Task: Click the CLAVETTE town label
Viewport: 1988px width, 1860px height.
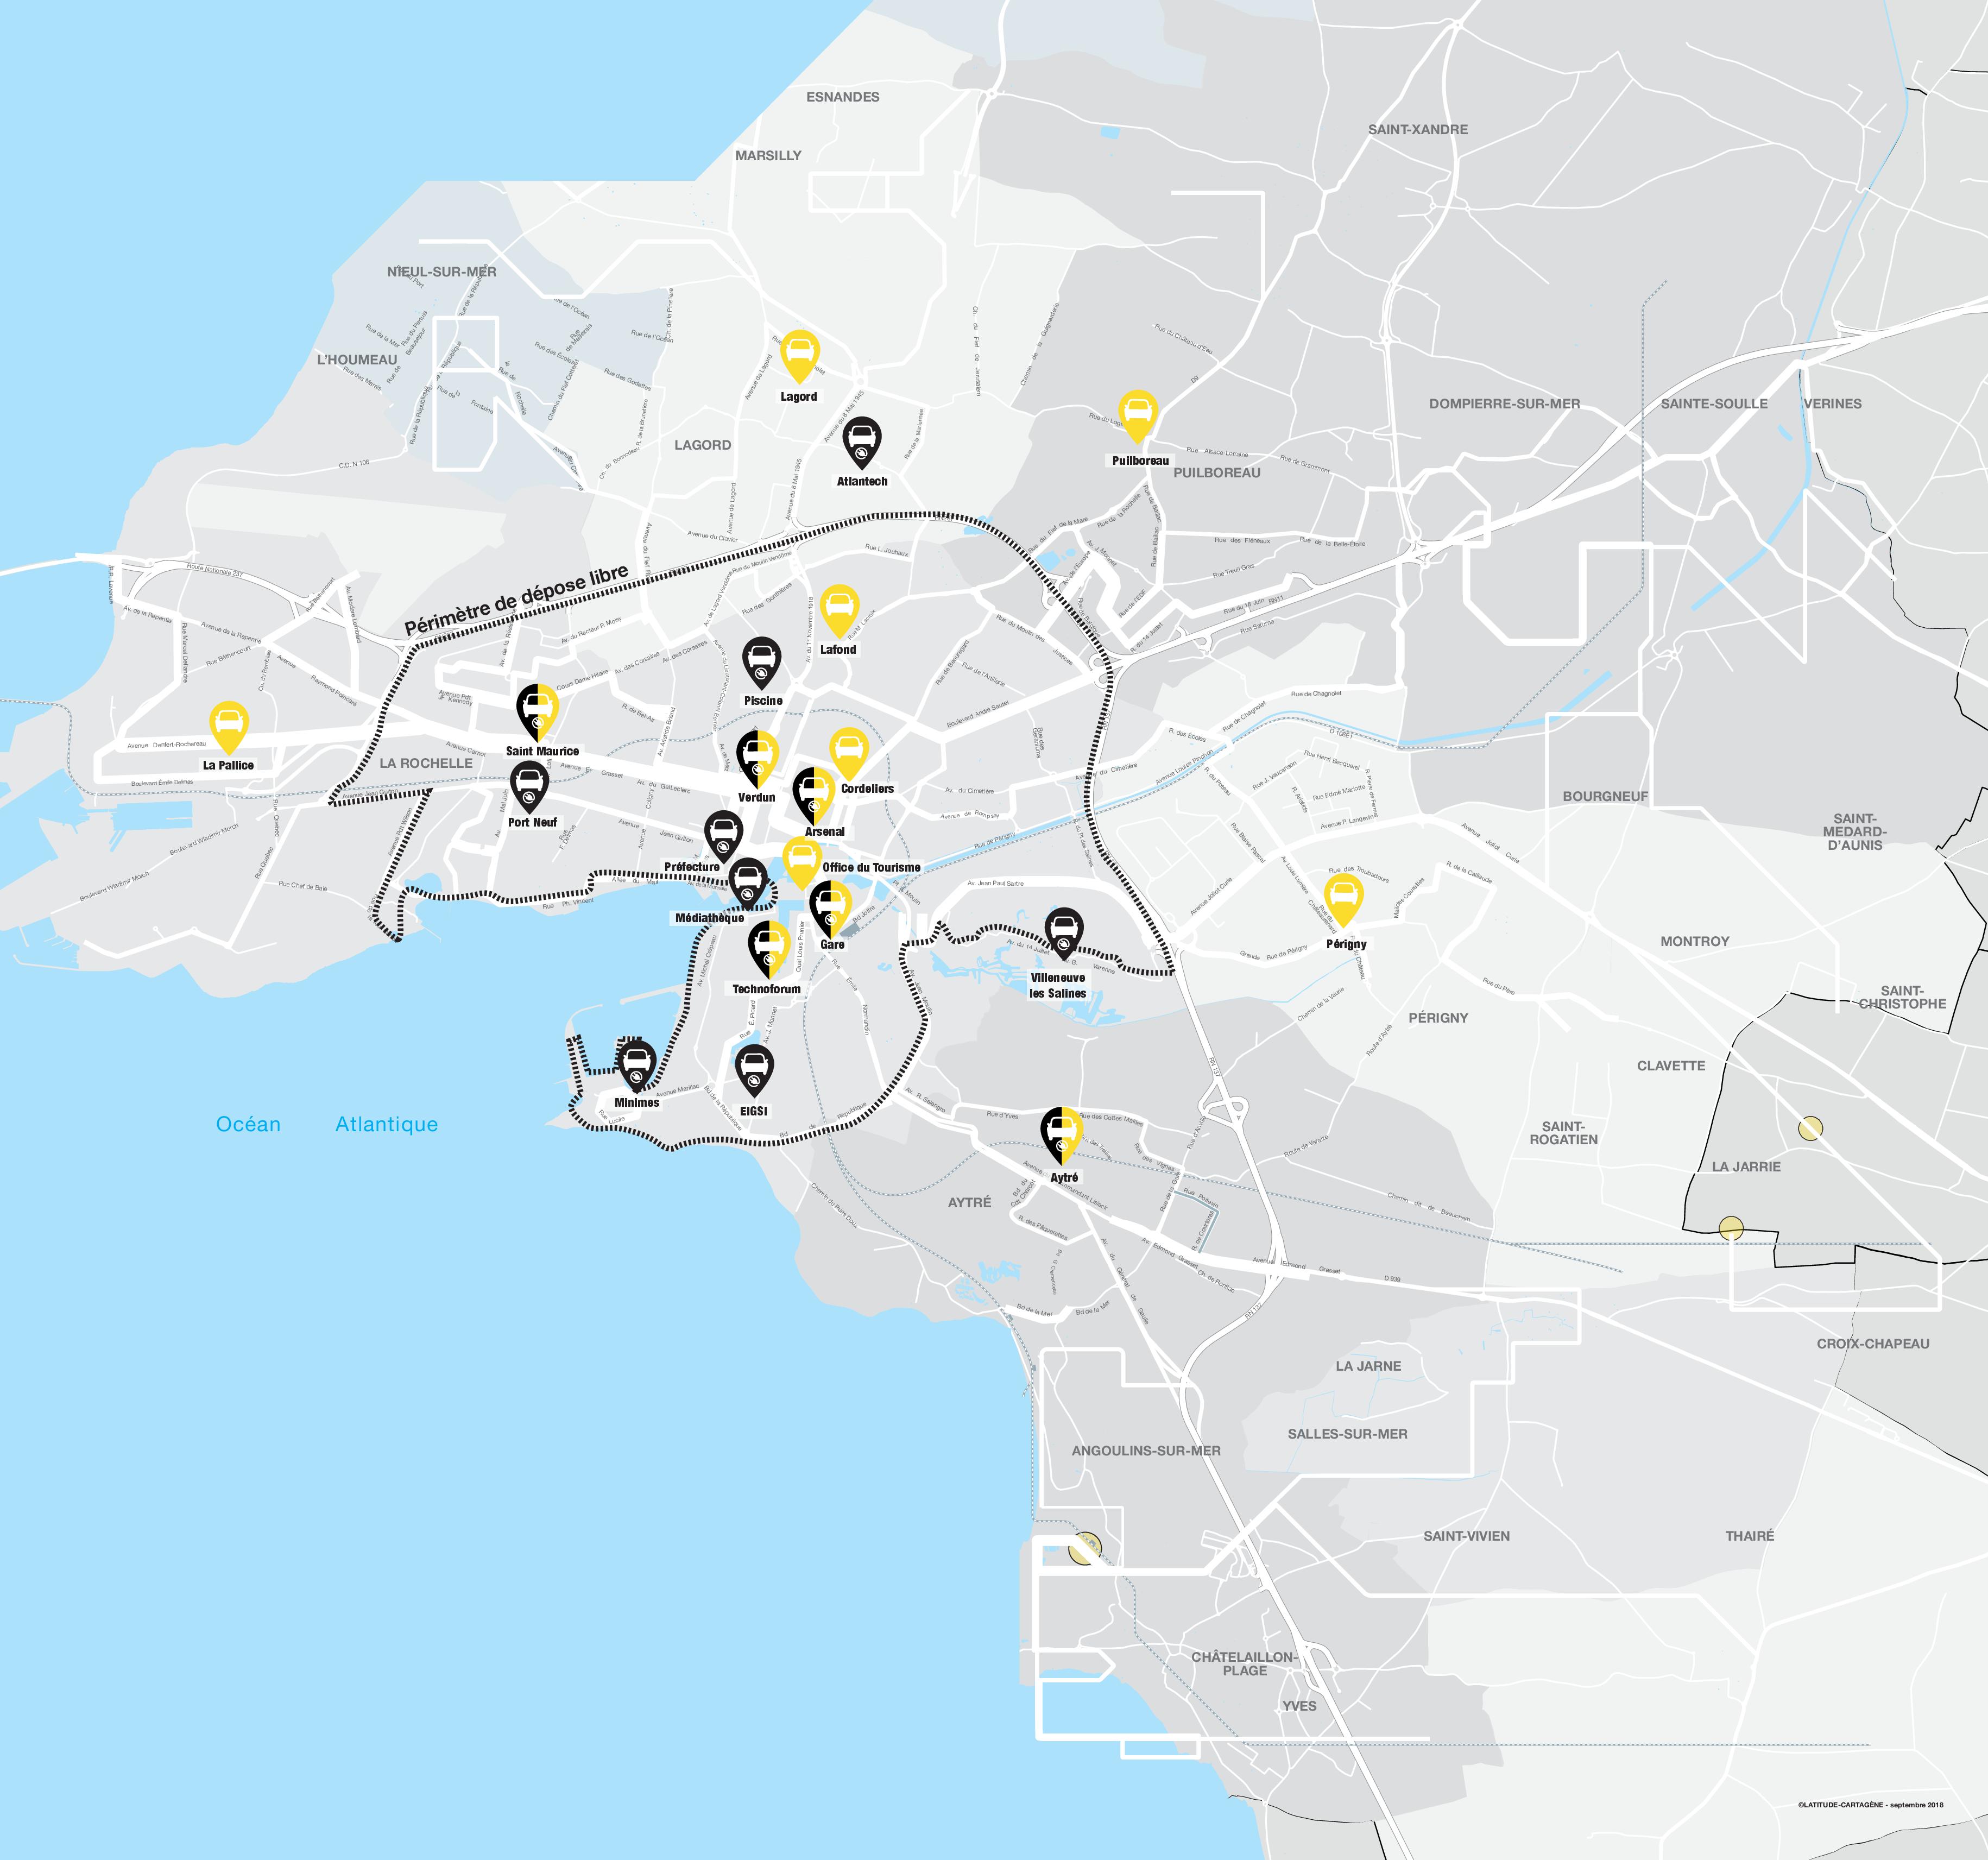Action: tap(1671, 1066)
